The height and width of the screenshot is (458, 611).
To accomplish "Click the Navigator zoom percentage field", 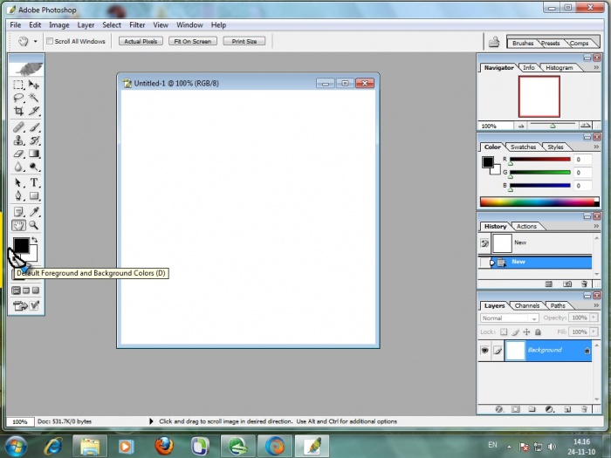I will 495,126.
